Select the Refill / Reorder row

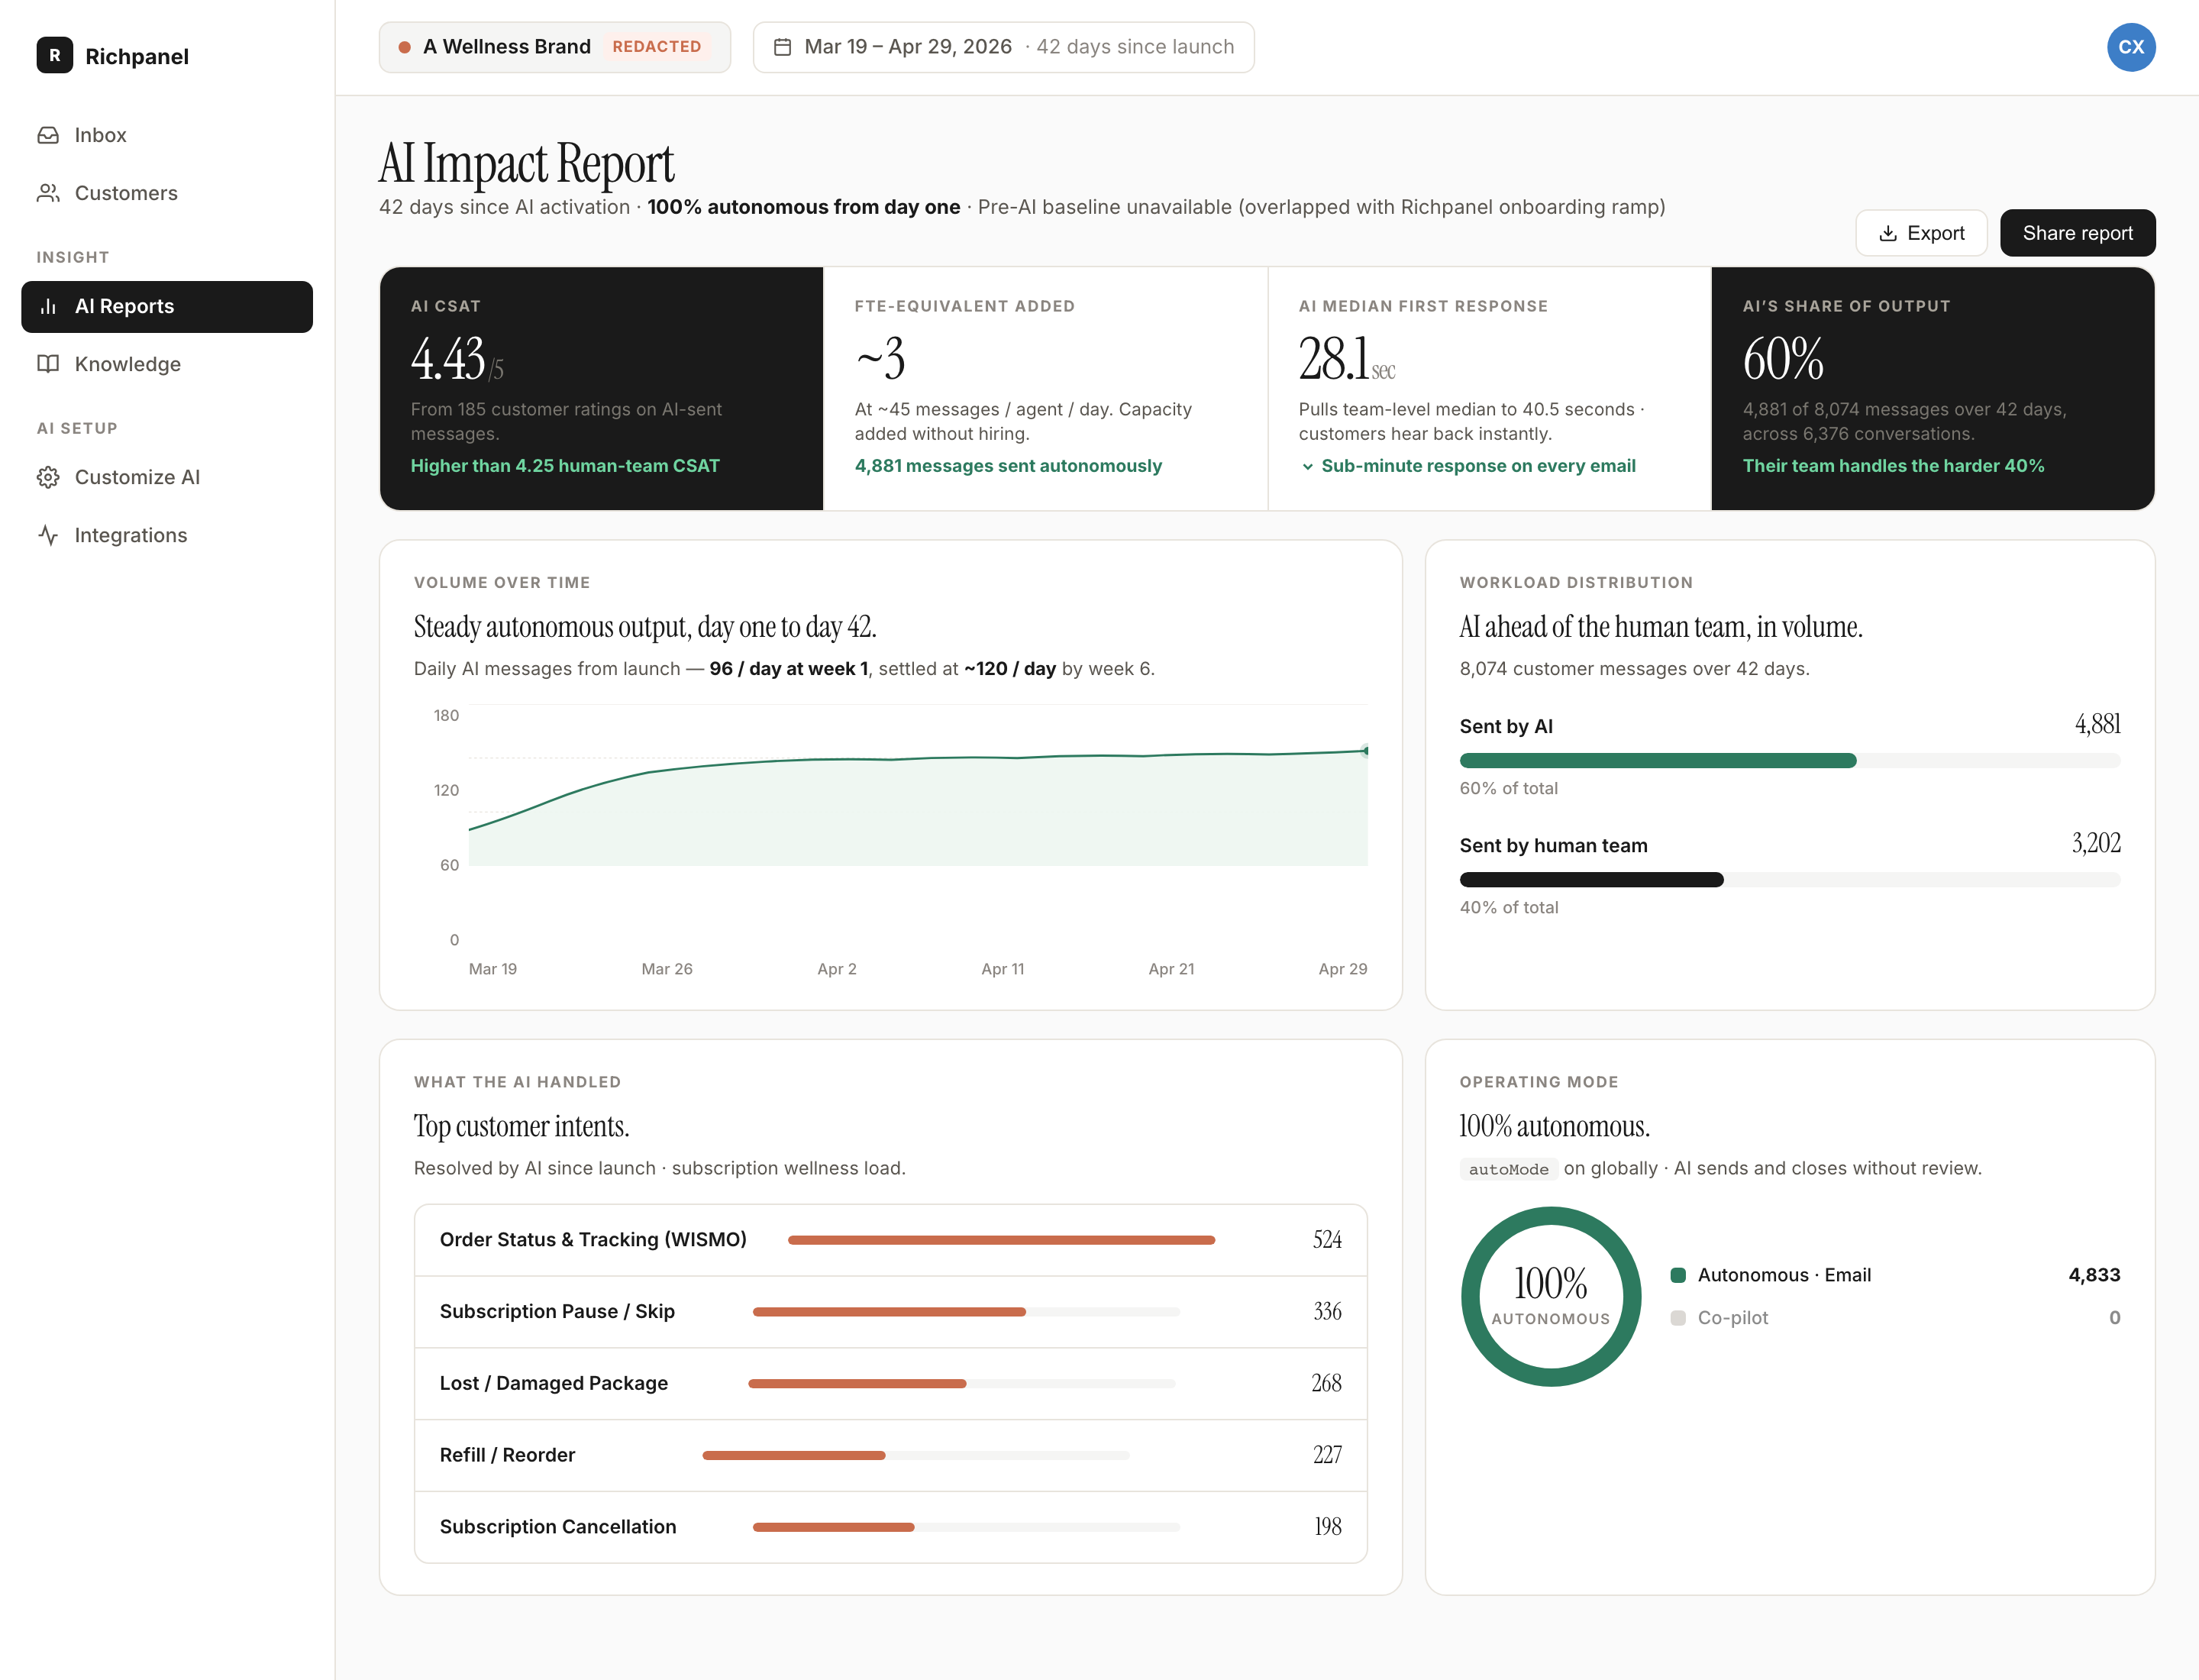(890, 1456)
